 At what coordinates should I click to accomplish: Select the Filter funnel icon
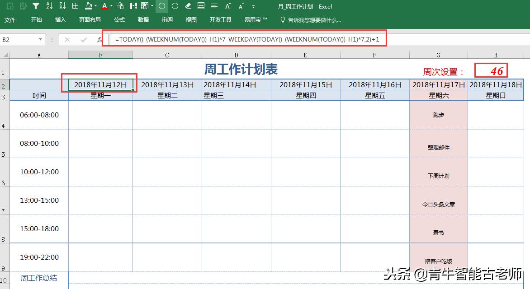pos(36,6)
